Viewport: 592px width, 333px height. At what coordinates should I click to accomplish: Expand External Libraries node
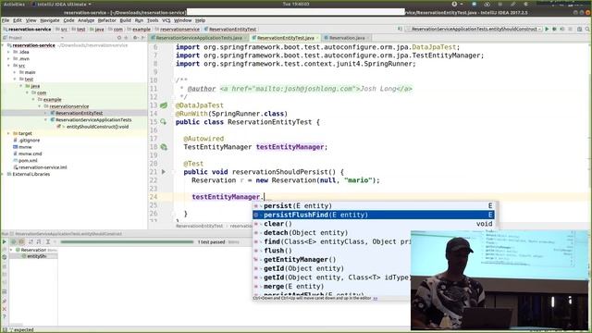(4, 175)
